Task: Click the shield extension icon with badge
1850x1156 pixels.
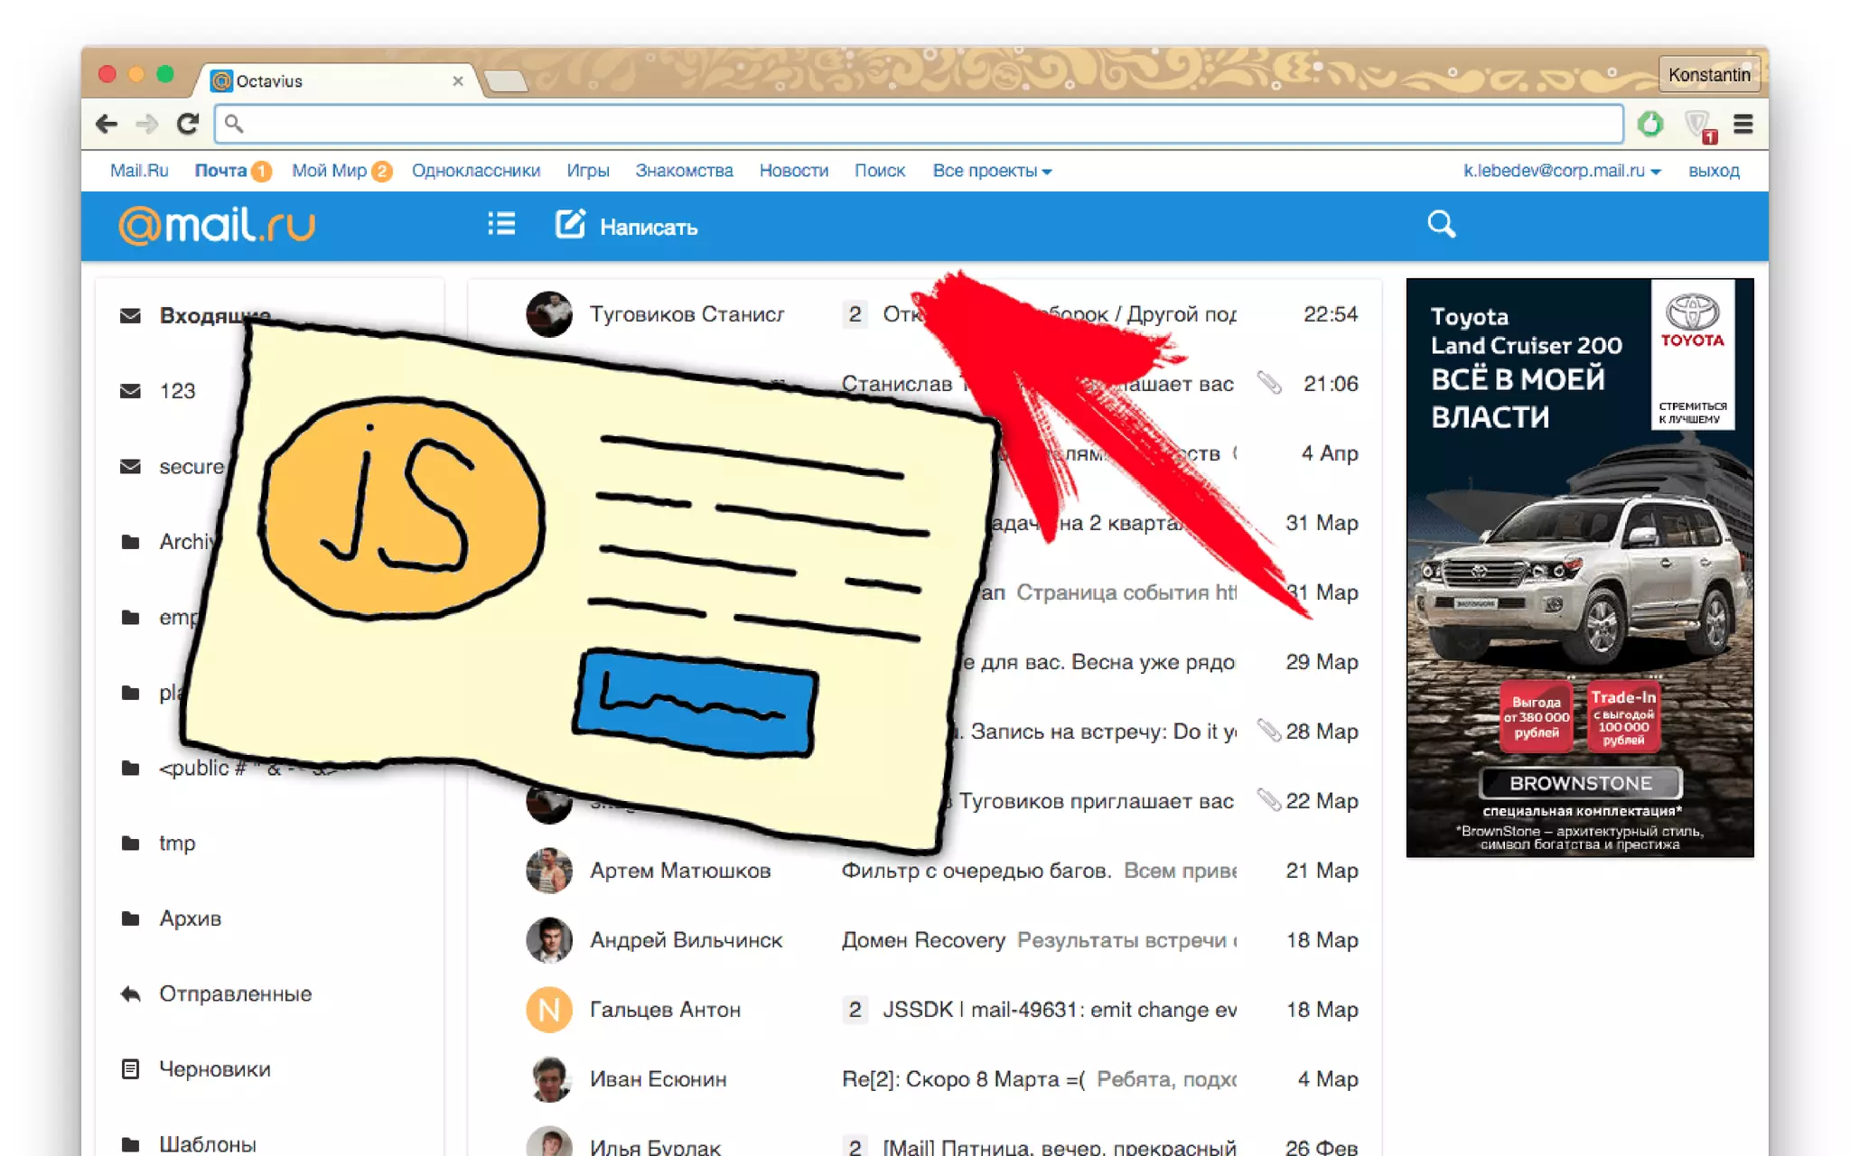Action: pos(1699,125)
